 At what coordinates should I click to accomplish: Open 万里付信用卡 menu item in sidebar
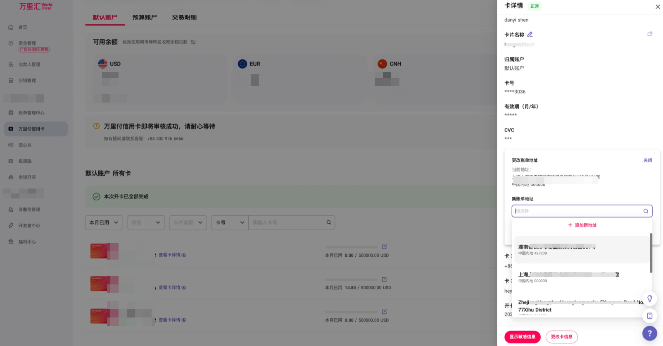(x=36, y=129)
